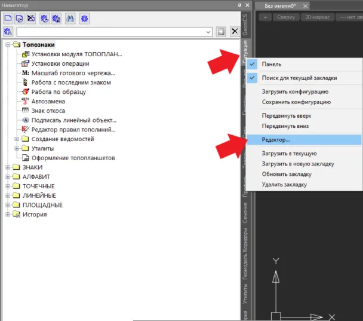Image resolution: width=363 pixels, height=321 pixels.
Task: Click the black X clear search button
Action: (x=235, y=31)
